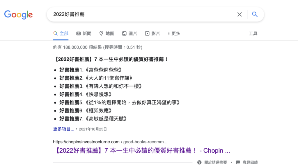Viewport: 298px width, 168px height.
Task: Select the 全部 tab
Action: point(61,34)
